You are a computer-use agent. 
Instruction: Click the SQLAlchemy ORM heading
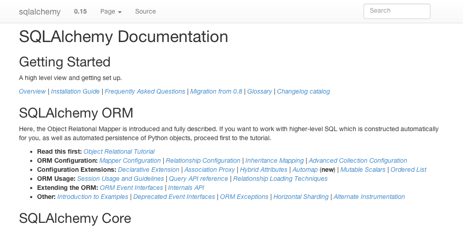(x=76, y=113)
